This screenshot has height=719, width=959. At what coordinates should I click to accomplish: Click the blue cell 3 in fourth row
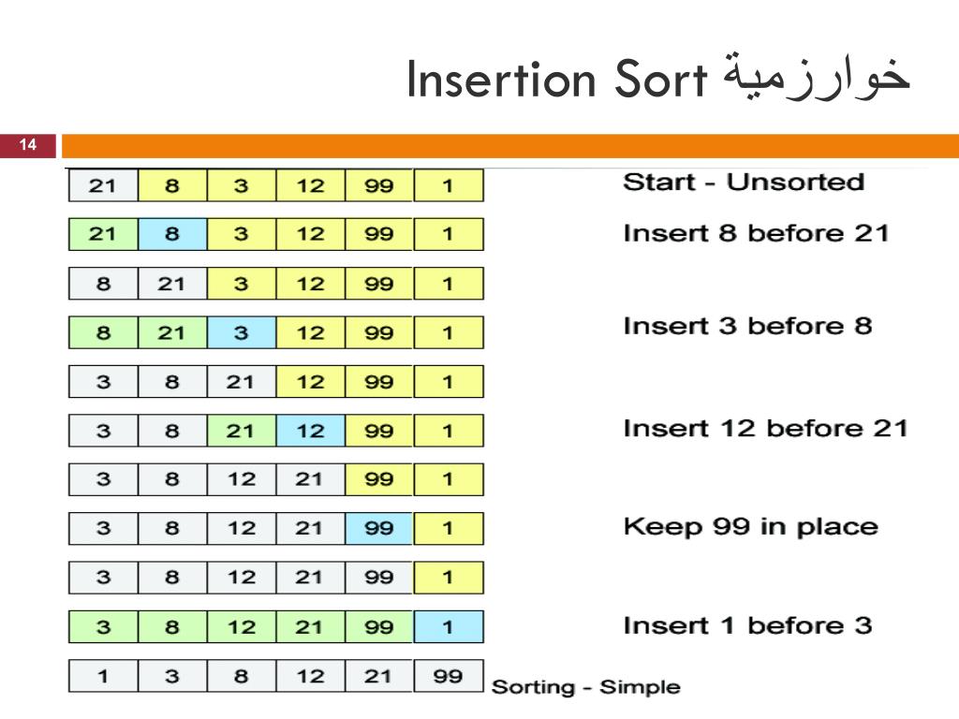(242, 332)
